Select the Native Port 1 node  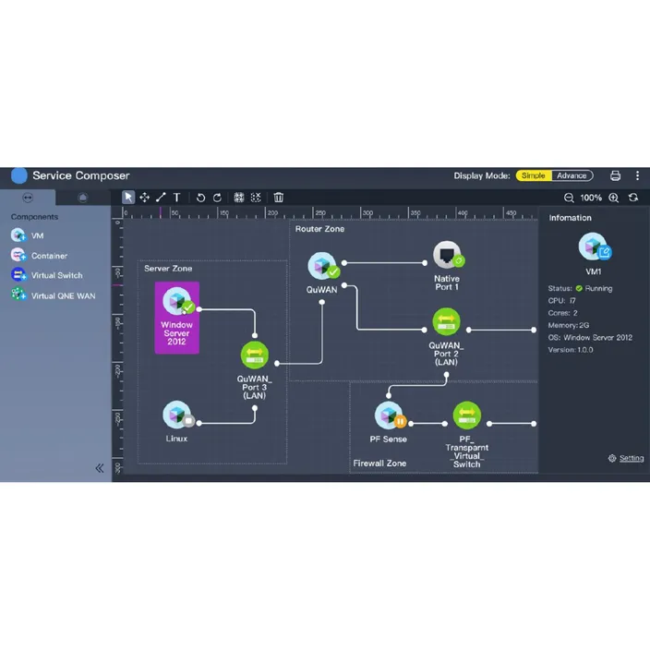click(x=447, y=265)
